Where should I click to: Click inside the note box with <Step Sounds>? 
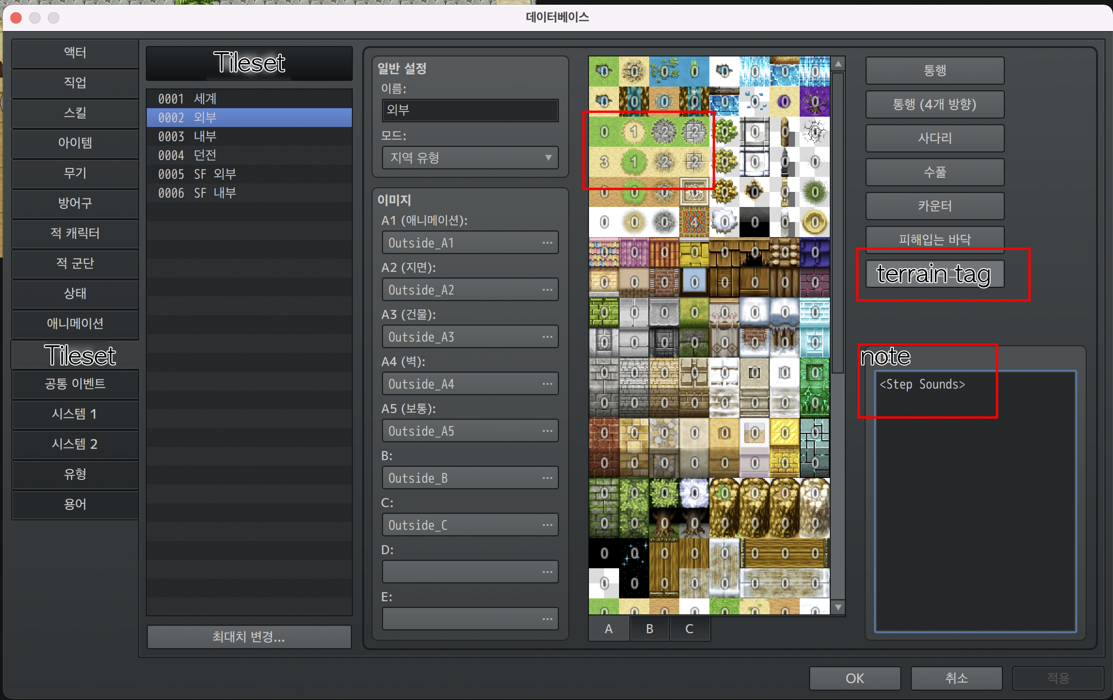pyautogui.click(x=975, y=501)
